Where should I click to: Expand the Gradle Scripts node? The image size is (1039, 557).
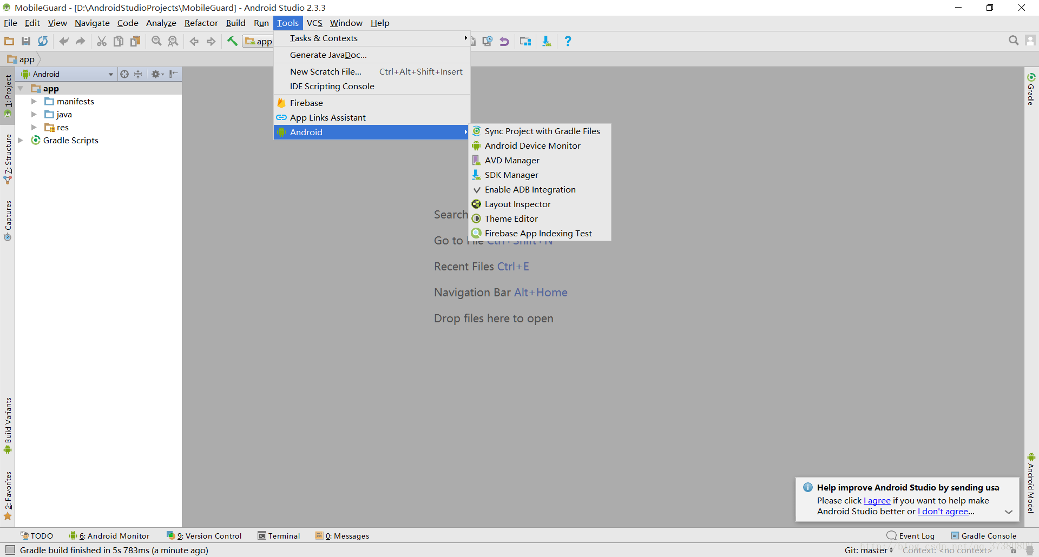point(21,140)
